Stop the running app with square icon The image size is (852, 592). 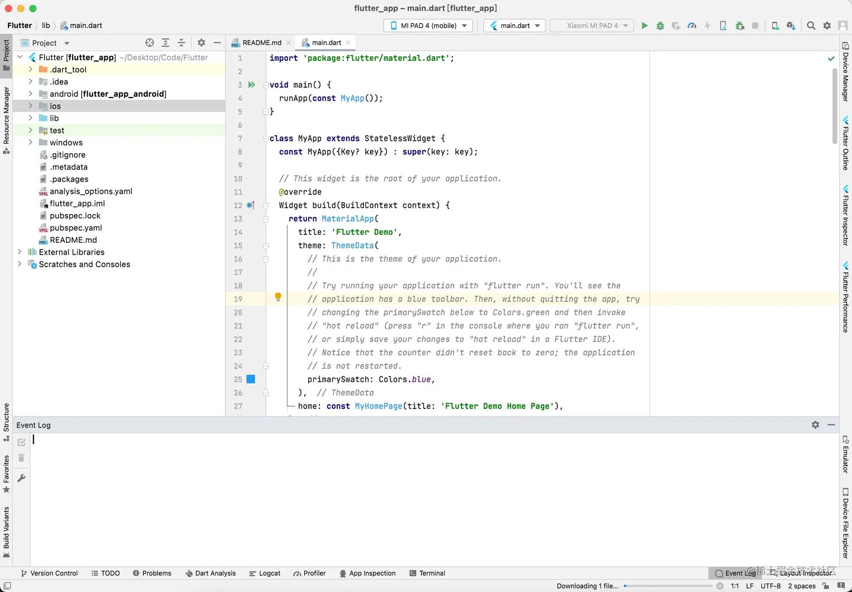point(755,25)
